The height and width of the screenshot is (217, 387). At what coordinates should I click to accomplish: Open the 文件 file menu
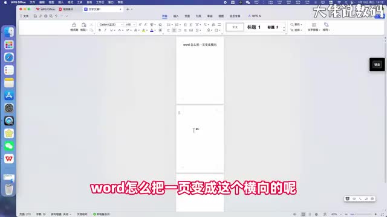(x=24, y=16)
